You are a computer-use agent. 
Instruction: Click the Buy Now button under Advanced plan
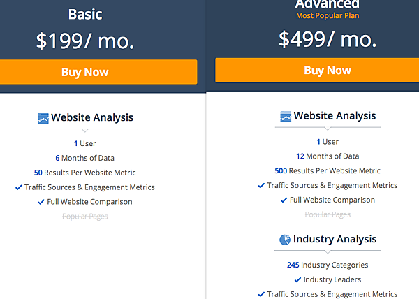pos(317,71)
